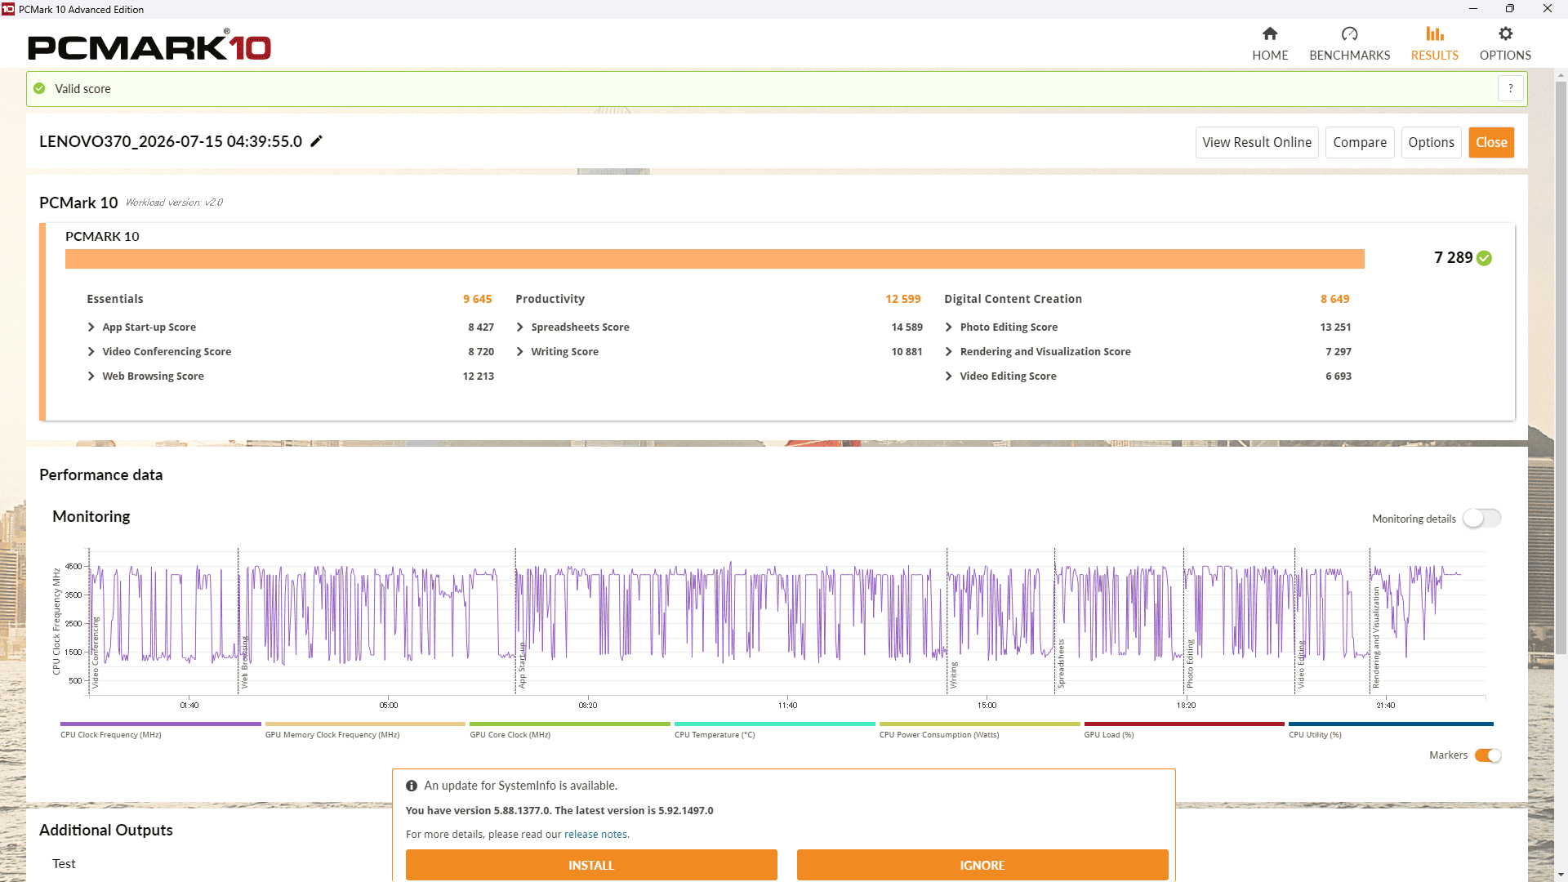Open the release notes link
1568x882 pixels.
tap(595, 834)
